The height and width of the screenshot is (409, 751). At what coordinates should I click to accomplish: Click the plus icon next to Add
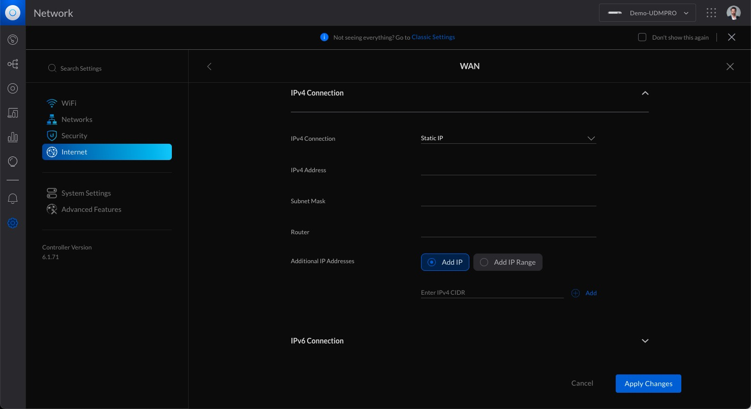coord(576,293)
